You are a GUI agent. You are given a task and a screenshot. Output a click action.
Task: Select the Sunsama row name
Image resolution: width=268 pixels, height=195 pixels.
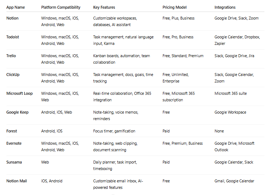pos(14,162)
